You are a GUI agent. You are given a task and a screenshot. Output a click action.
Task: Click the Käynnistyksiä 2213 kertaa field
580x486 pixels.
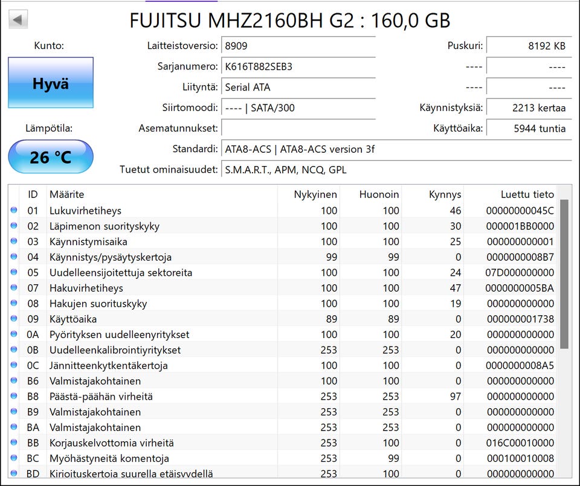tap(529, 108)
